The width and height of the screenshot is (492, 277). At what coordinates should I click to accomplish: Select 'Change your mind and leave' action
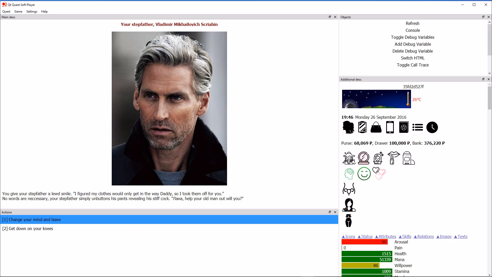[x=35, y=220]
